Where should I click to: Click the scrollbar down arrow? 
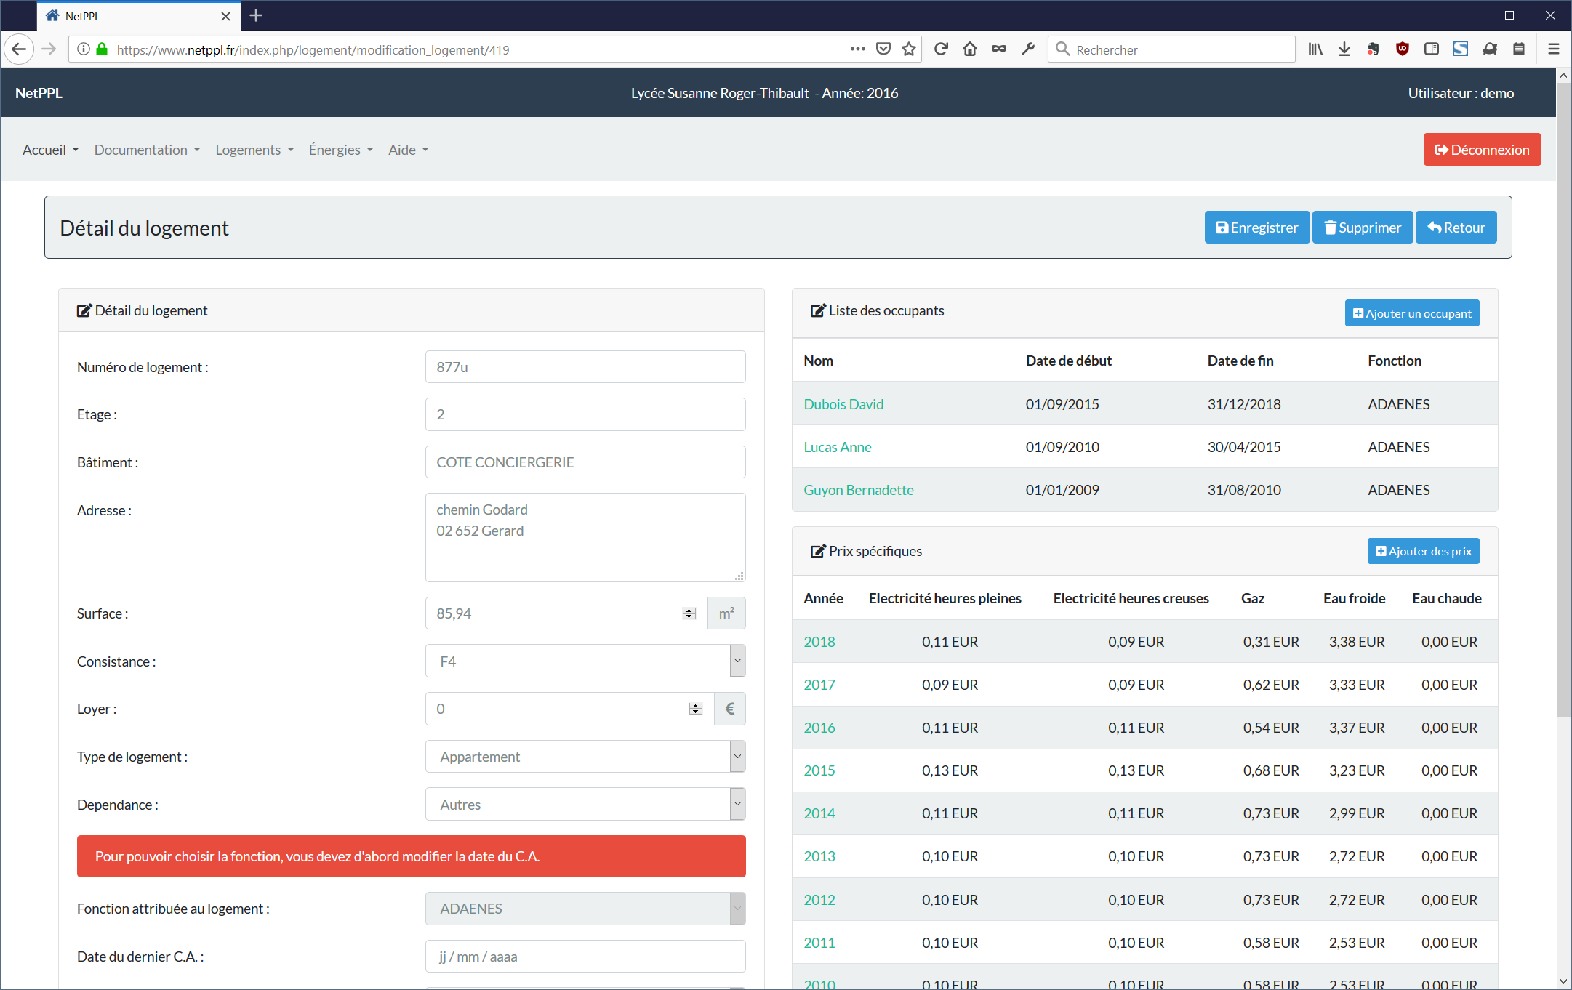1563,981
